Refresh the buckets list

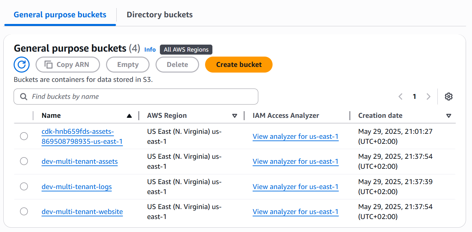[x=22, y=65]
